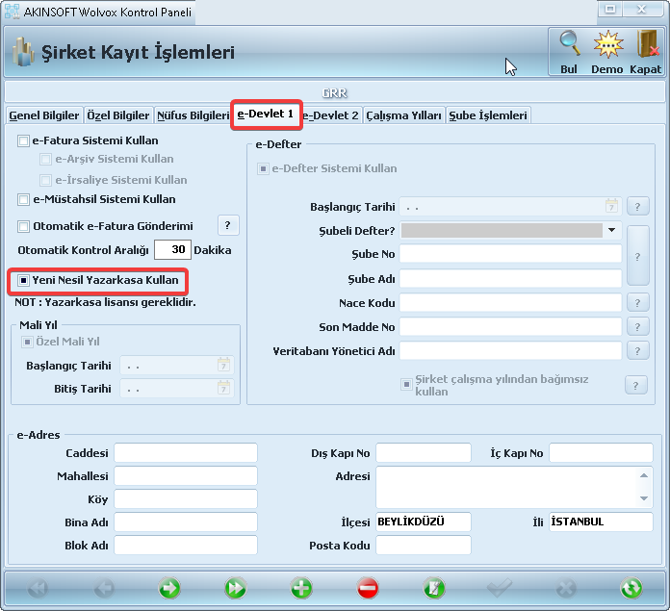Cancel changes X icon in bottom toolbar
Screen dimensions: 670x611
[x=566, y=589]
